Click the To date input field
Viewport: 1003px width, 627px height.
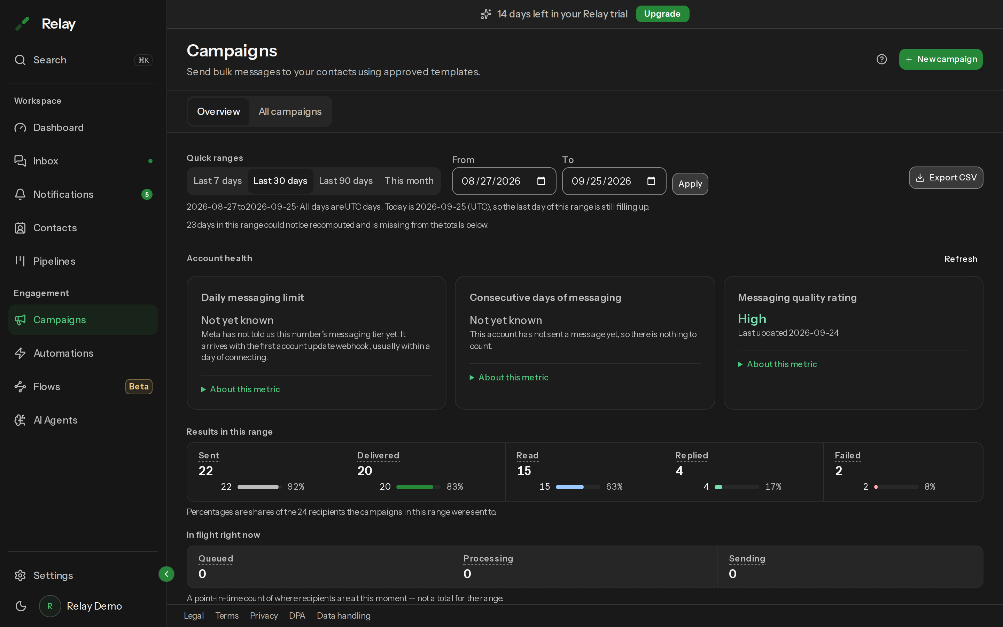[x=614, y=181]
